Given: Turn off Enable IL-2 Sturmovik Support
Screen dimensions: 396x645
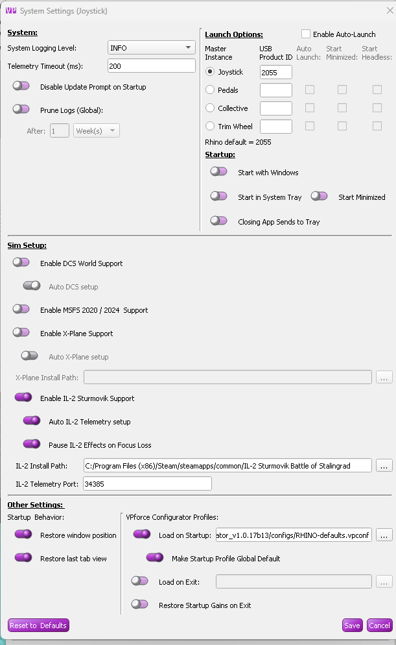Looking at the screenshot, I should (x=23, y=397).
